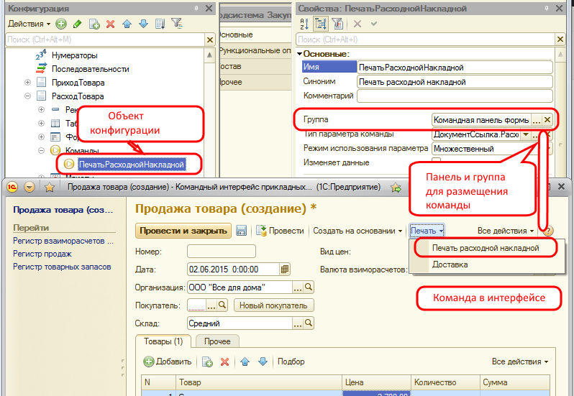
Task: Click the cancel X icon in Свойства toolbar
Action: coord(357,24)
